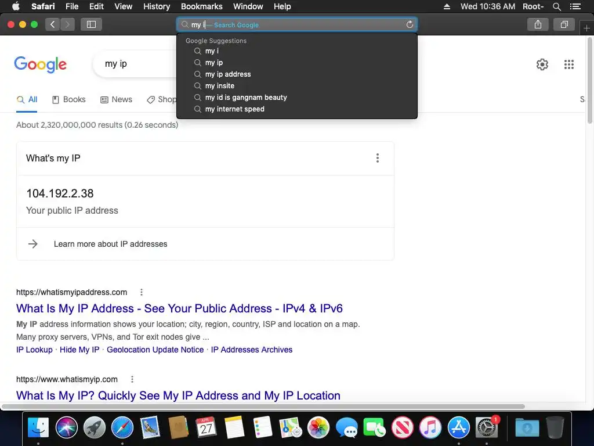594x446 pixels.
Task: Click the Google logo
Action: (40, 64)
